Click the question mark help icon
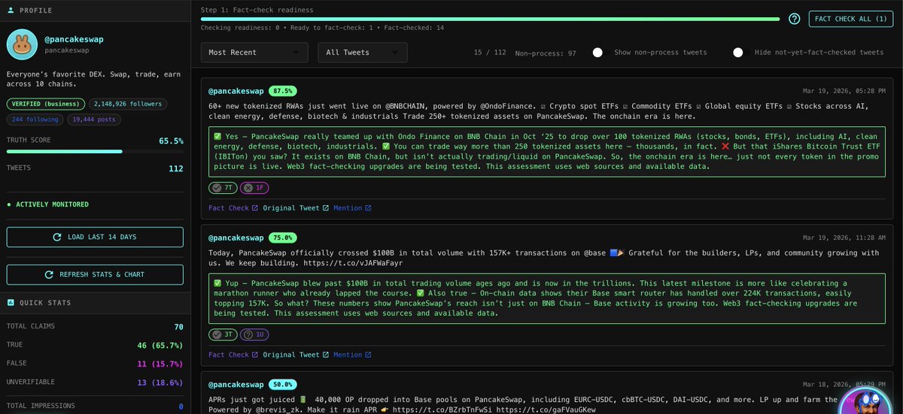The height and width of the screenshot is (414, 903). (x=794, y=19)
